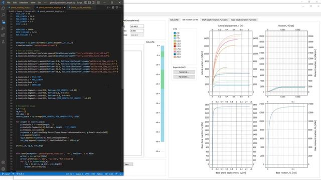Image resolution: width=321 pixels, height=180 pixels.
Task: Click the Lateral displacement chart
Action: 231,63
